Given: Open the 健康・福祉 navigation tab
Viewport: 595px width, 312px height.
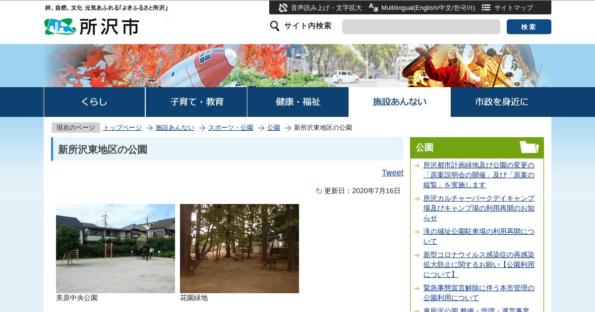Looking at the screenshot, I should (298, 102).
